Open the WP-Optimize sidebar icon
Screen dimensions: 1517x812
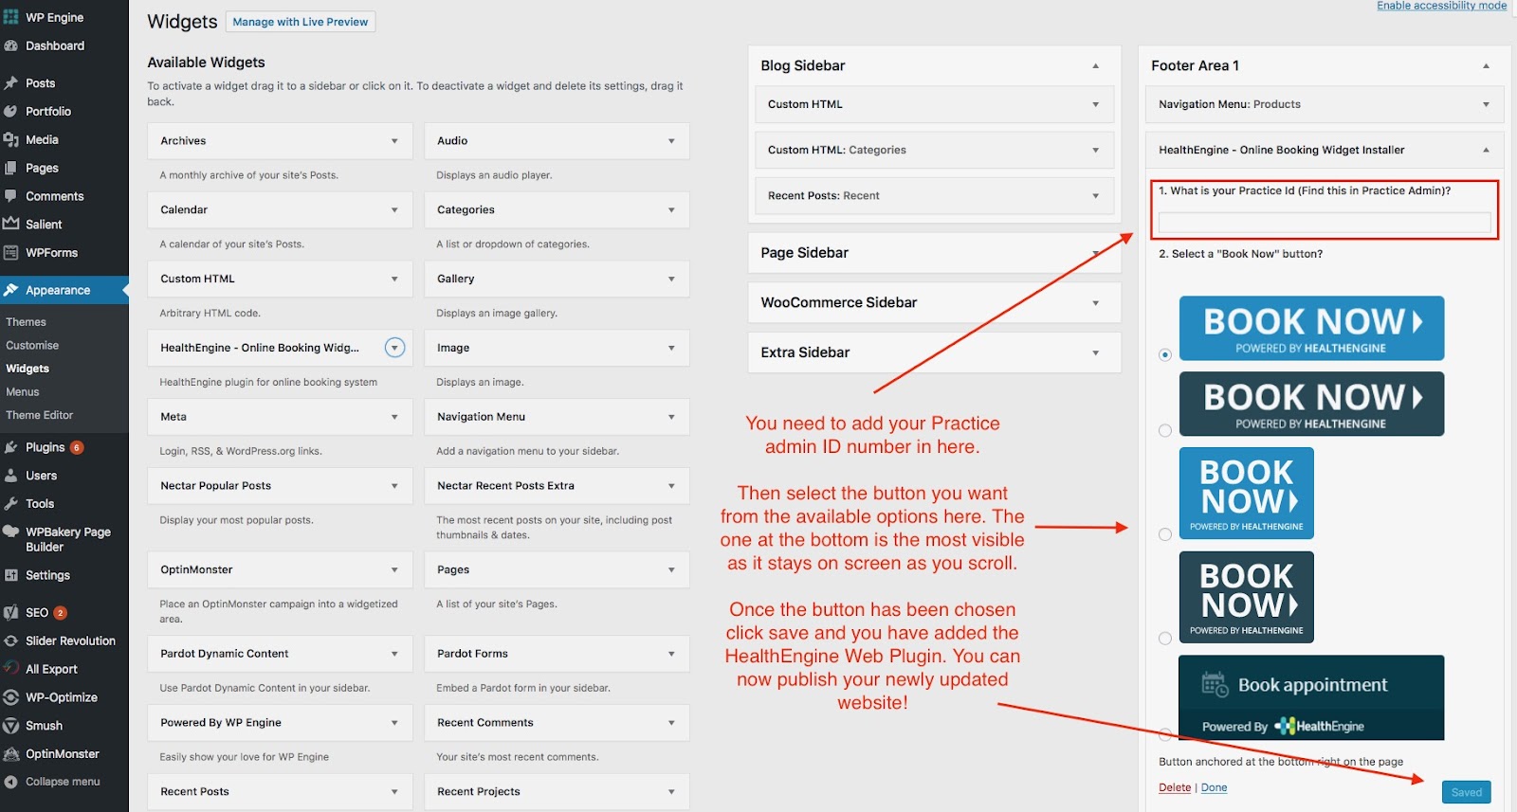(11, 697)
